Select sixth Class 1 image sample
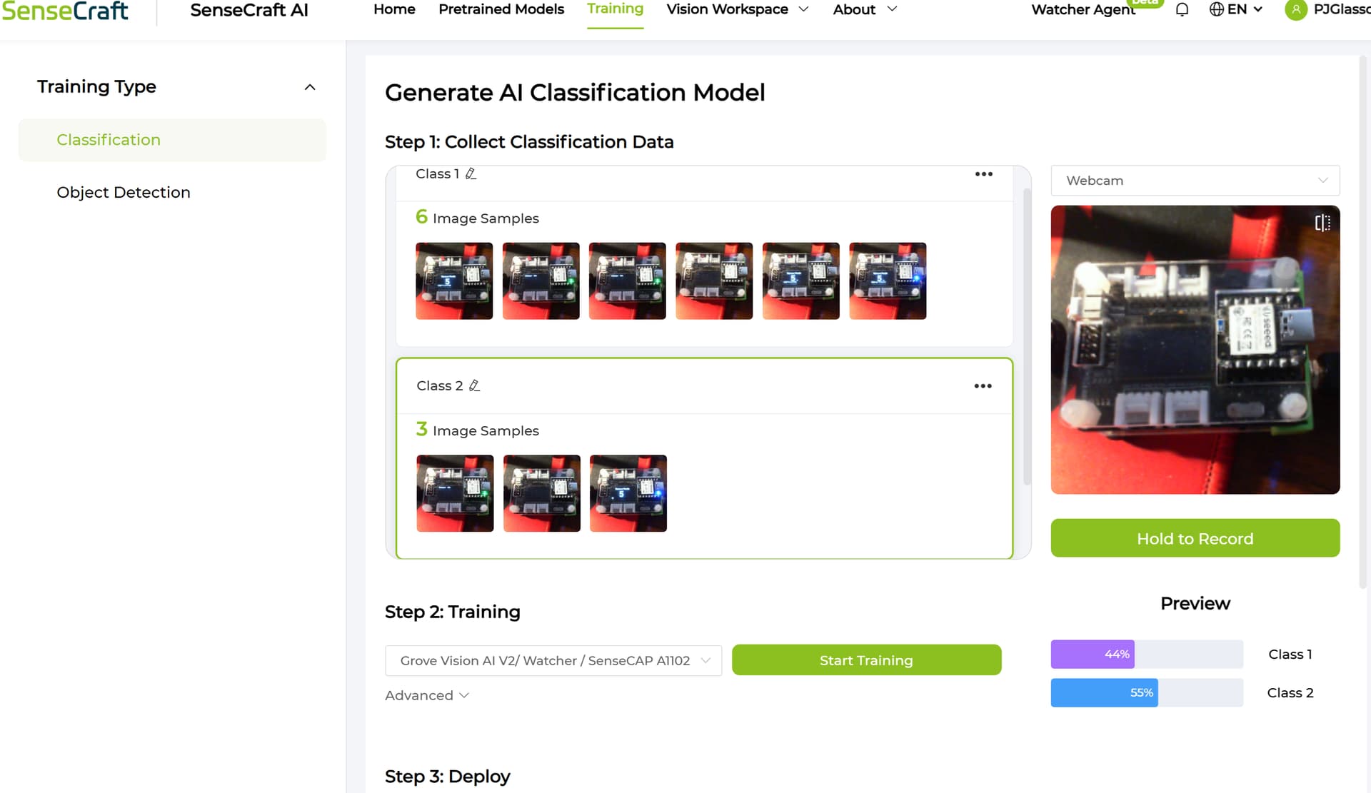The image size is (1371, 793). 888,281
